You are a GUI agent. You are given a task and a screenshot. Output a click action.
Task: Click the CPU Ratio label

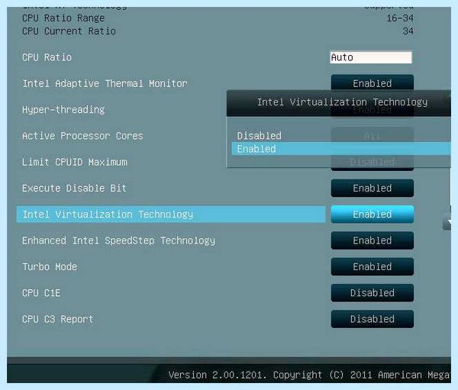coord(47,57)
